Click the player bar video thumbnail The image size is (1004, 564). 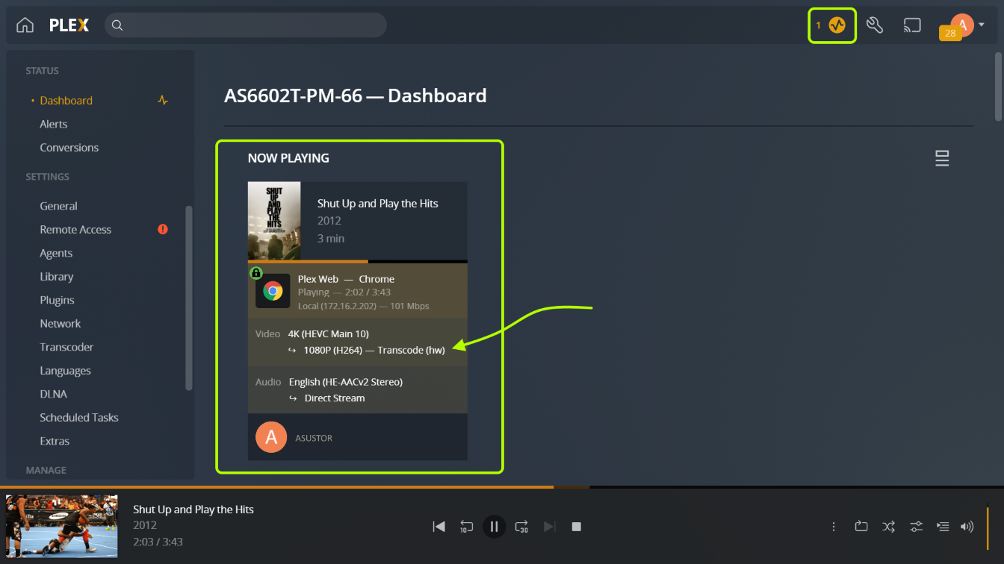pyautogui.click(x=62, y=527)
